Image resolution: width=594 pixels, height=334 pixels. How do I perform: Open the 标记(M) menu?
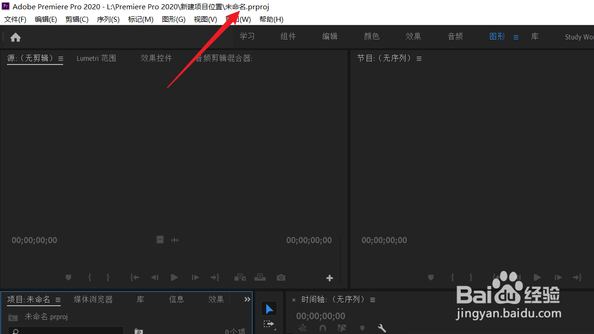point(141,19)
